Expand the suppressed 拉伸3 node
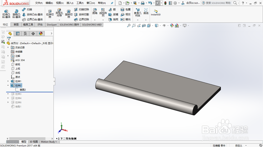This screenshot has width=263, height=147. tap(8, 94)
